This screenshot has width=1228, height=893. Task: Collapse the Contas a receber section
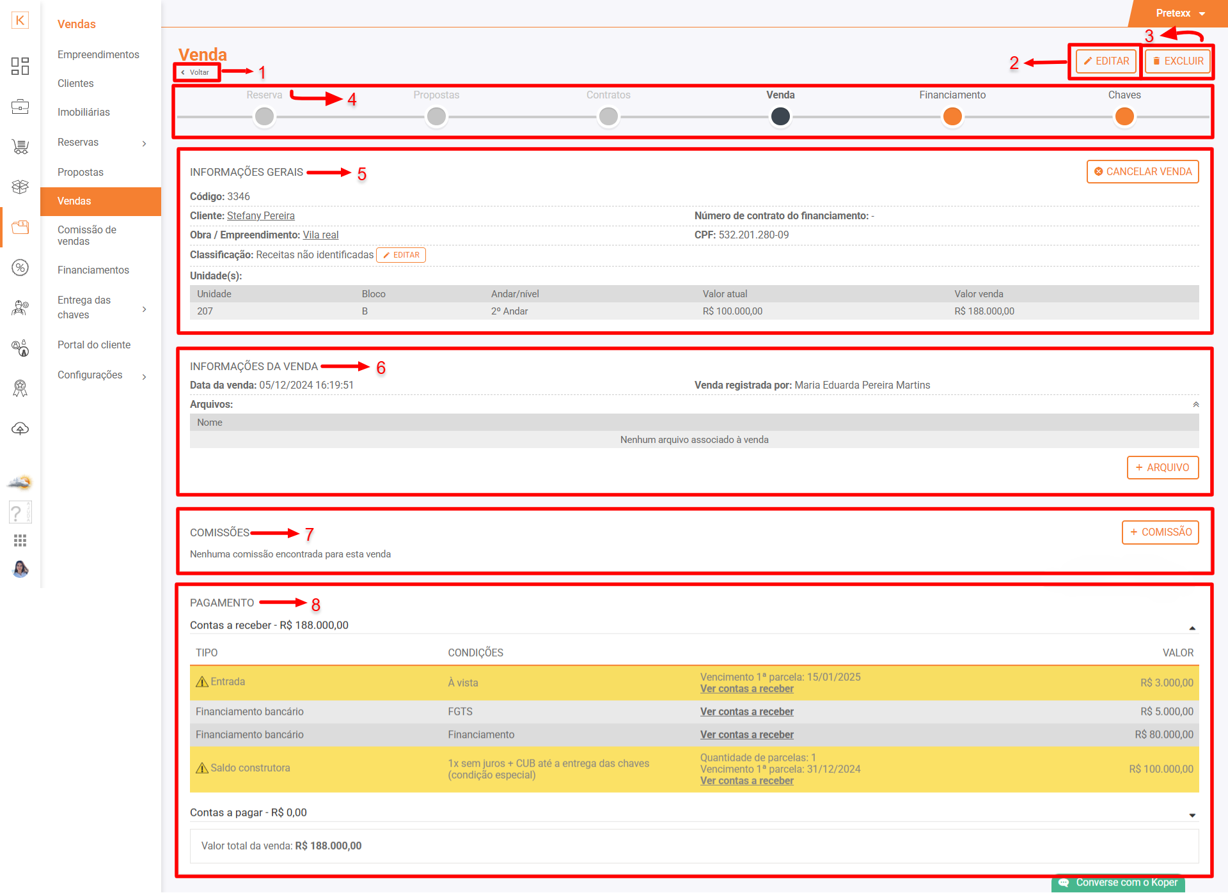[x=1192, y=628]
